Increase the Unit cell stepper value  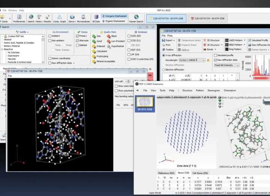[128, 80]
